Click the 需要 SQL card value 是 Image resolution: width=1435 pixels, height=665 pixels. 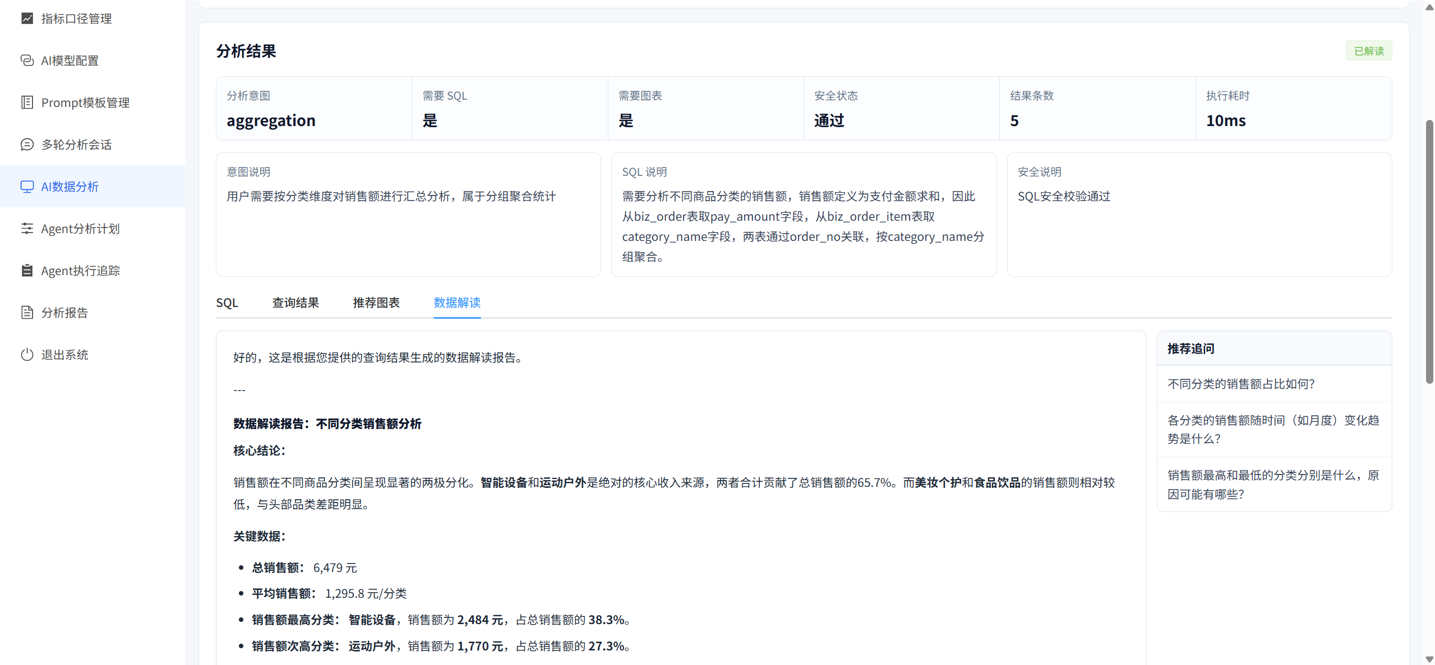point(430,120)
